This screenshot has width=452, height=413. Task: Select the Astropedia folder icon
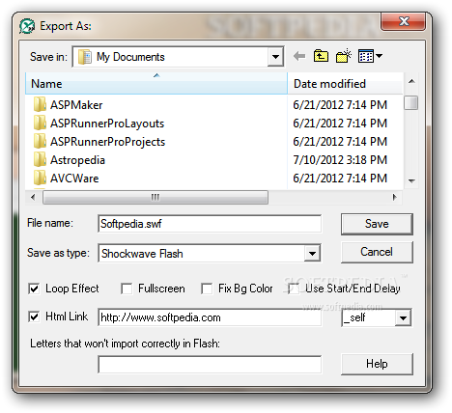pos(40,159)
